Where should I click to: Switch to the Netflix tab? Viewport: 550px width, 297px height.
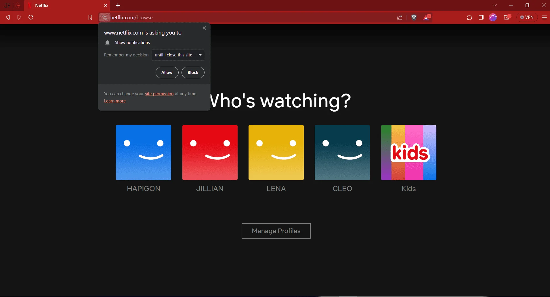(67, 5)
